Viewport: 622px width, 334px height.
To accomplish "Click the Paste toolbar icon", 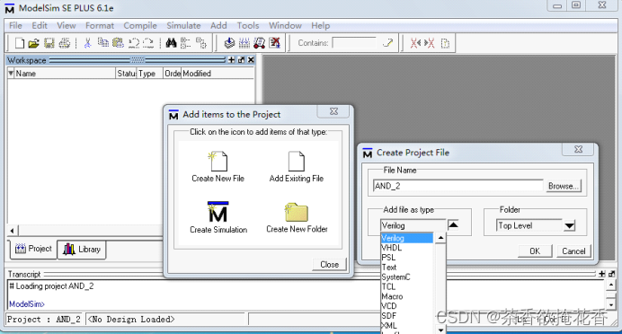I will (118, 43).
